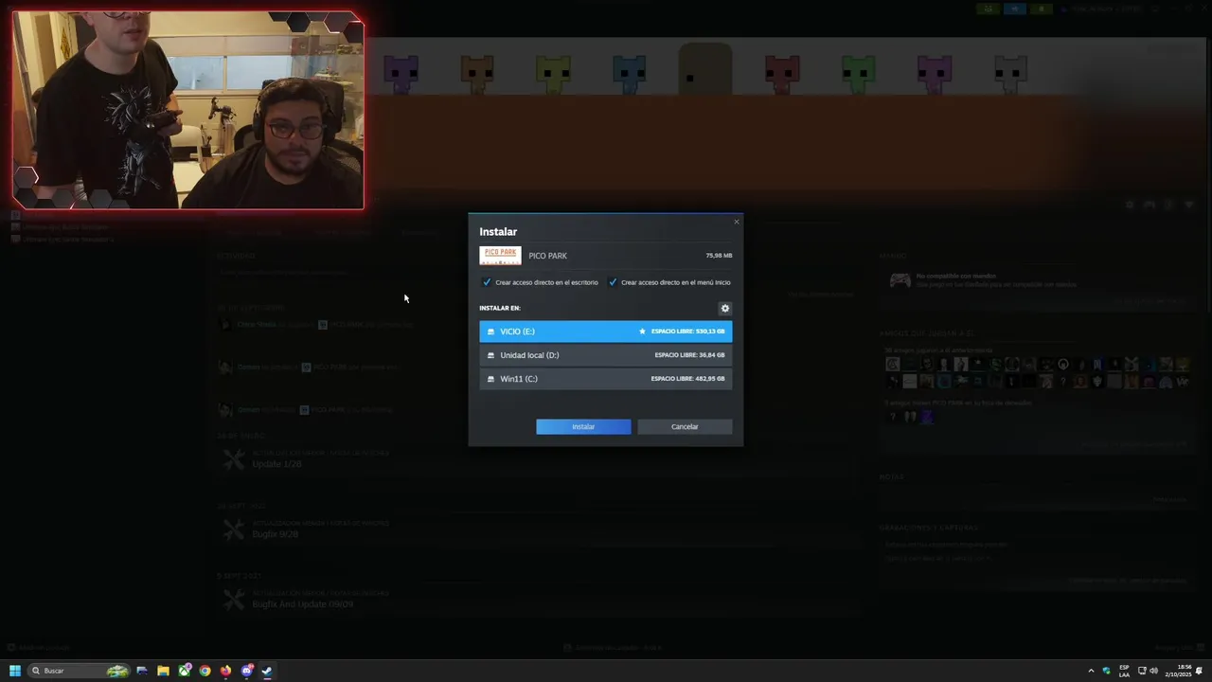Click the Instalar button
The height and width of the screenshot is (682, 1212).
click(x=583, y=426)
